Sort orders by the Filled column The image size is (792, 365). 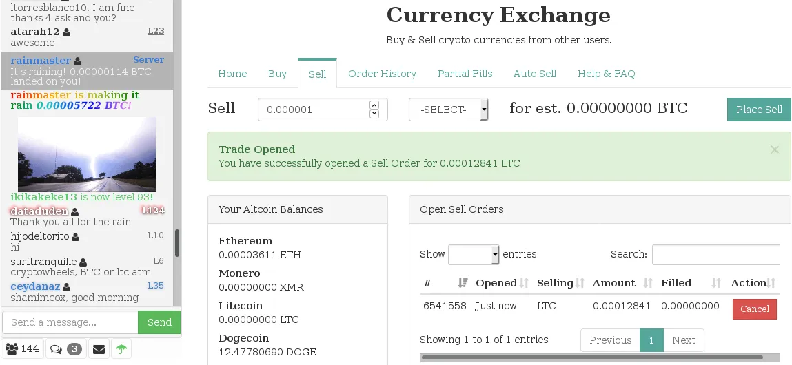point(716,283)
